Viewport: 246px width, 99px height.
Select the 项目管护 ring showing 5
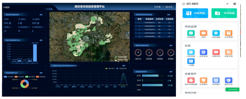[170, 52]
